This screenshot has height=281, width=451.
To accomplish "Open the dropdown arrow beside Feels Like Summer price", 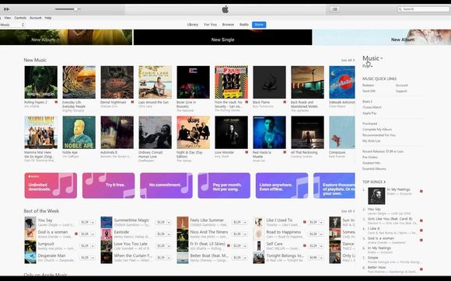I will coord(245,222).
